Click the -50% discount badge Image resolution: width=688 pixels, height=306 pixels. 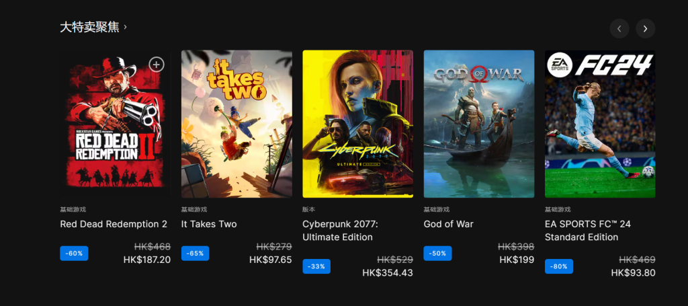437,254
